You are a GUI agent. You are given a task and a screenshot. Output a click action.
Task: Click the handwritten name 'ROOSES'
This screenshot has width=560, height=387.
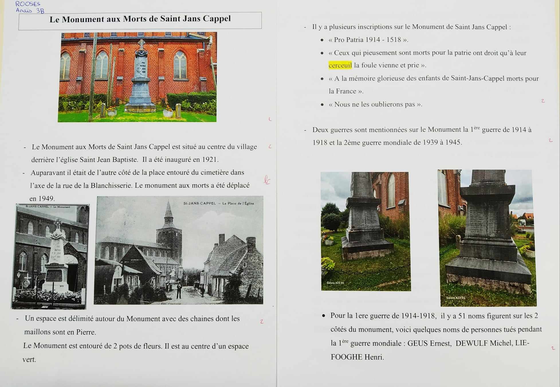pos(28,4)
